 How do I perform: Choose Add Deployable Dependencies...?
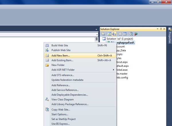pos(80,95)
